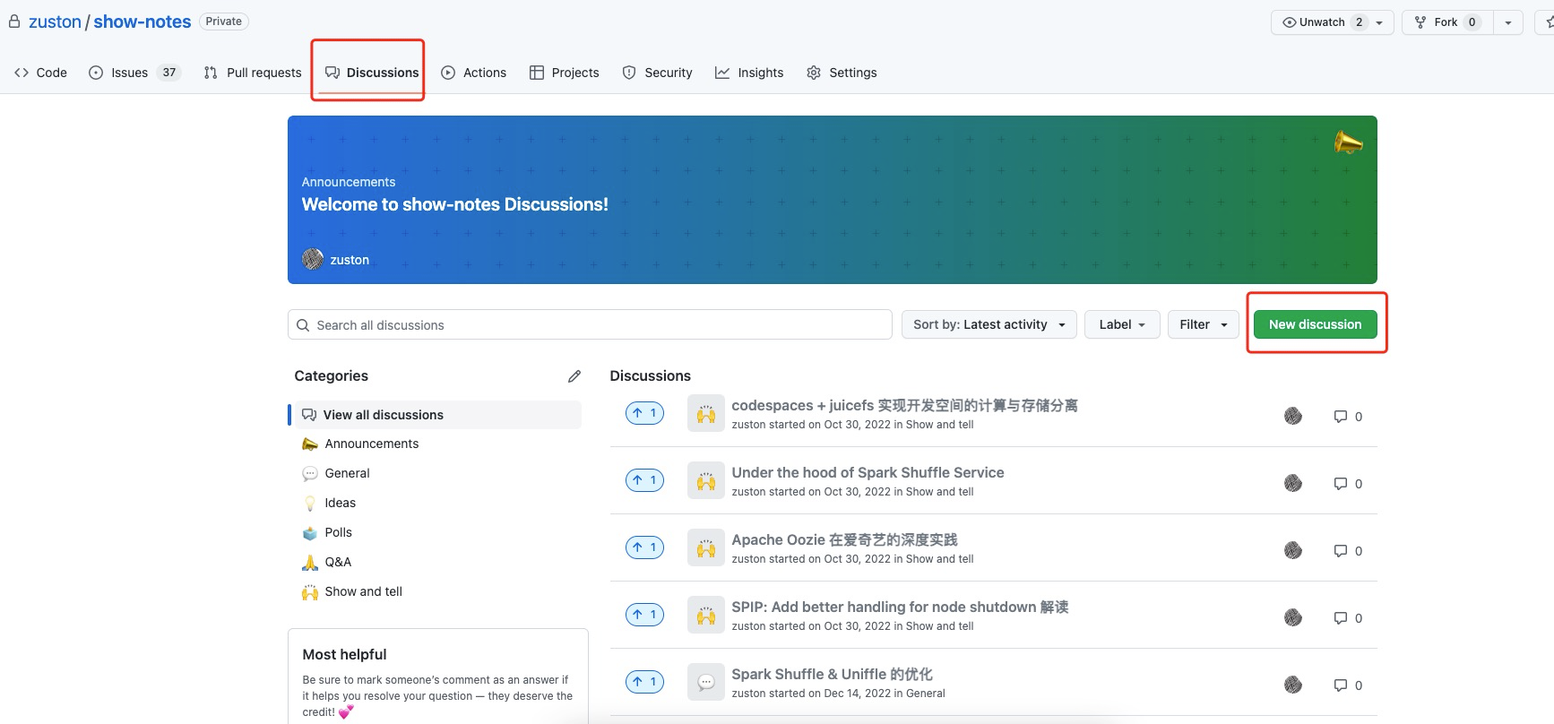Viewport: 1554px width, 724px height.
Task: Click the category emoji beside Apache Oozie discussion
Action: (x=706, y=548)
